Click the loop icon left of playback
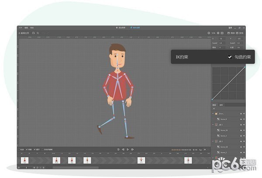262x178 pixels. click(x=118, y=150)
